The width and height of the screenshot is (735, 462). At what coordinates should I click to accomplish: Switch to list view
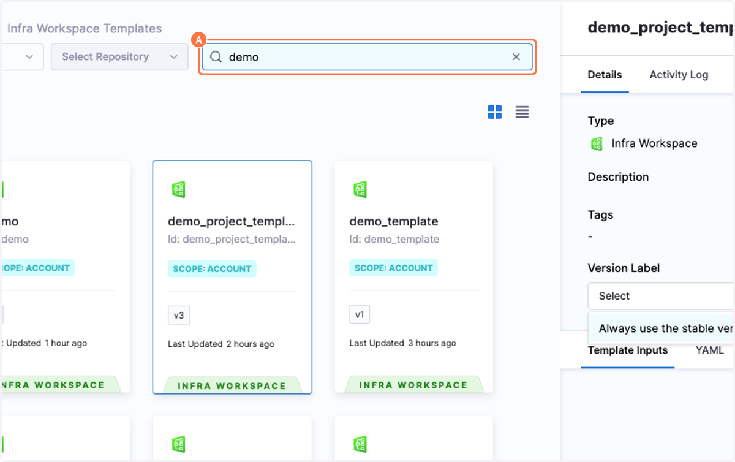pyautogui.click(x=522, y=112)
